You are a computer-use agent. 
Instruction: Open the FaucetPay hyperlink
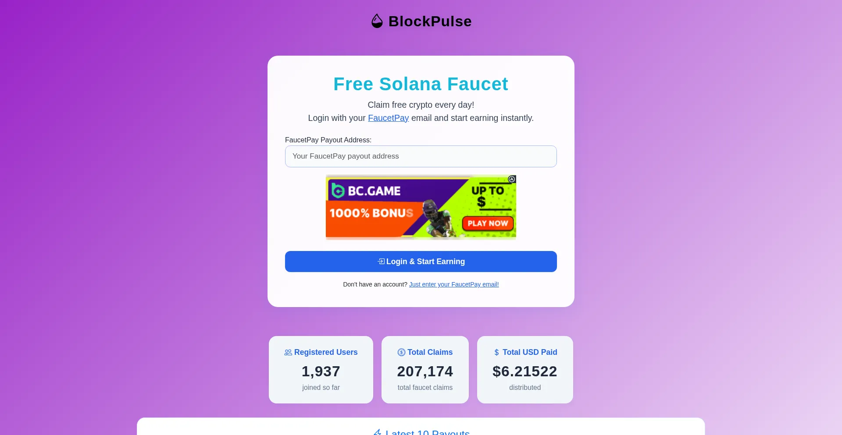point(388,118)
